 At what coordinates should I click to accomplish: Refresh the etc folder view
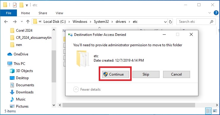point(170,22)
